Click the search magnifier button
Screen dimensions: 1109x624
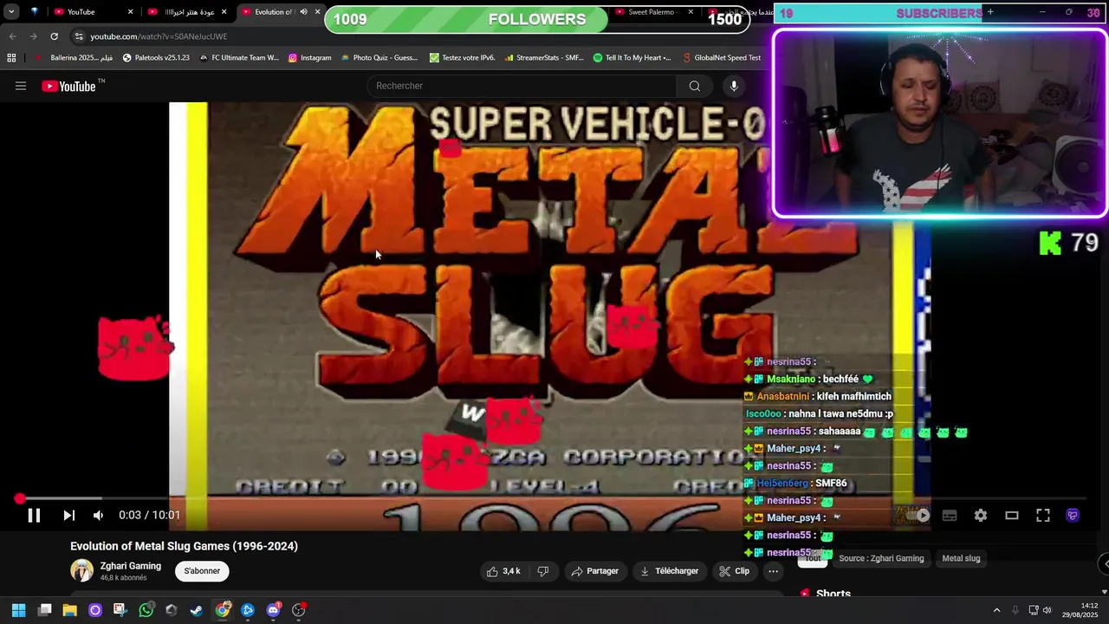[695, 86]
